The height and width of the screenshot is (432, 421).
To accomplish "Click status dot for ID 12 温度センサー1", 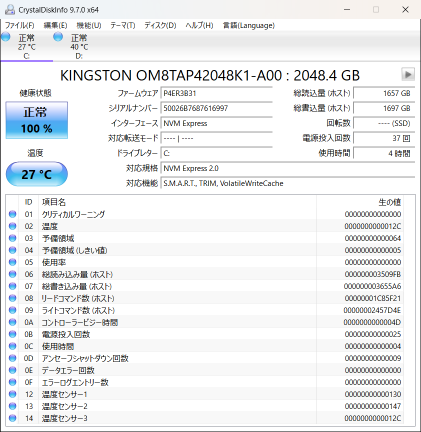I will coord(12,394).
